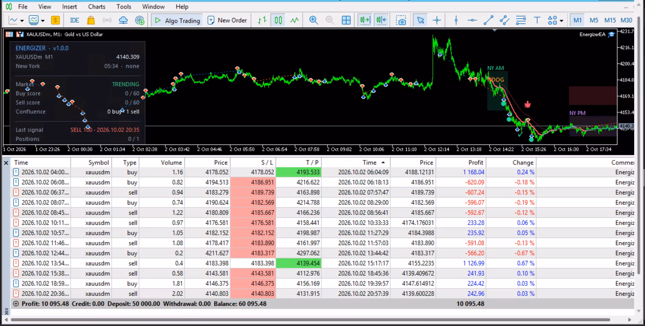Switch chart to bar chart view
The height and width of the screenshot is (326, 645).
pos(262,20)
